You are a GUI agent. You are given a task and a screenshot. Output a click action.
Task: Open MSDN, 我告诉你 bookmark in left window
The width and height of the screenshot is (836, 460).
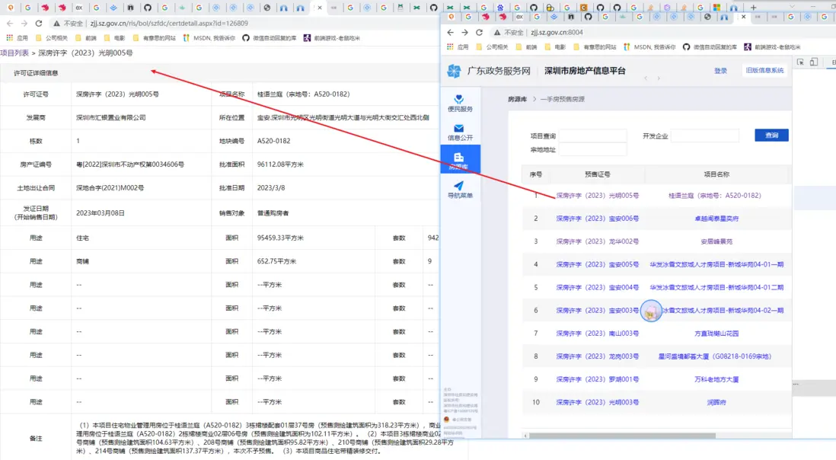209,38
